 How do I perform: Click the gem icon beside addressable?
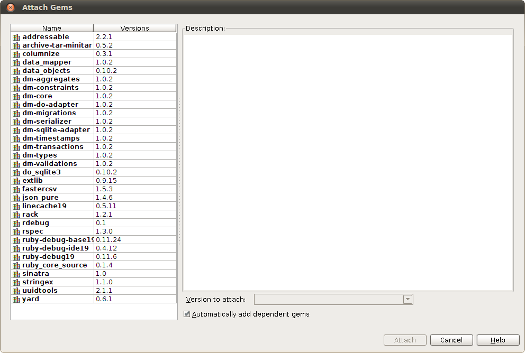click(16, 37)
